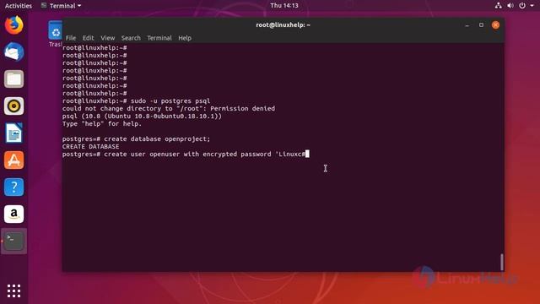Viewport: 540px width, 304px height.
Task: Open the Terminal menu in menubar
Action: 159,38
